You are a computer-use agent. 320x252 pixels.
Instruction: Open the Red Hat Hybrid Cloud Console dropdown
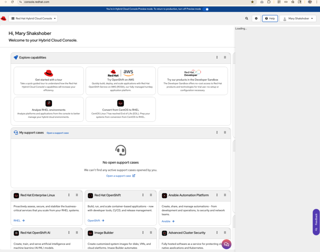33,19
